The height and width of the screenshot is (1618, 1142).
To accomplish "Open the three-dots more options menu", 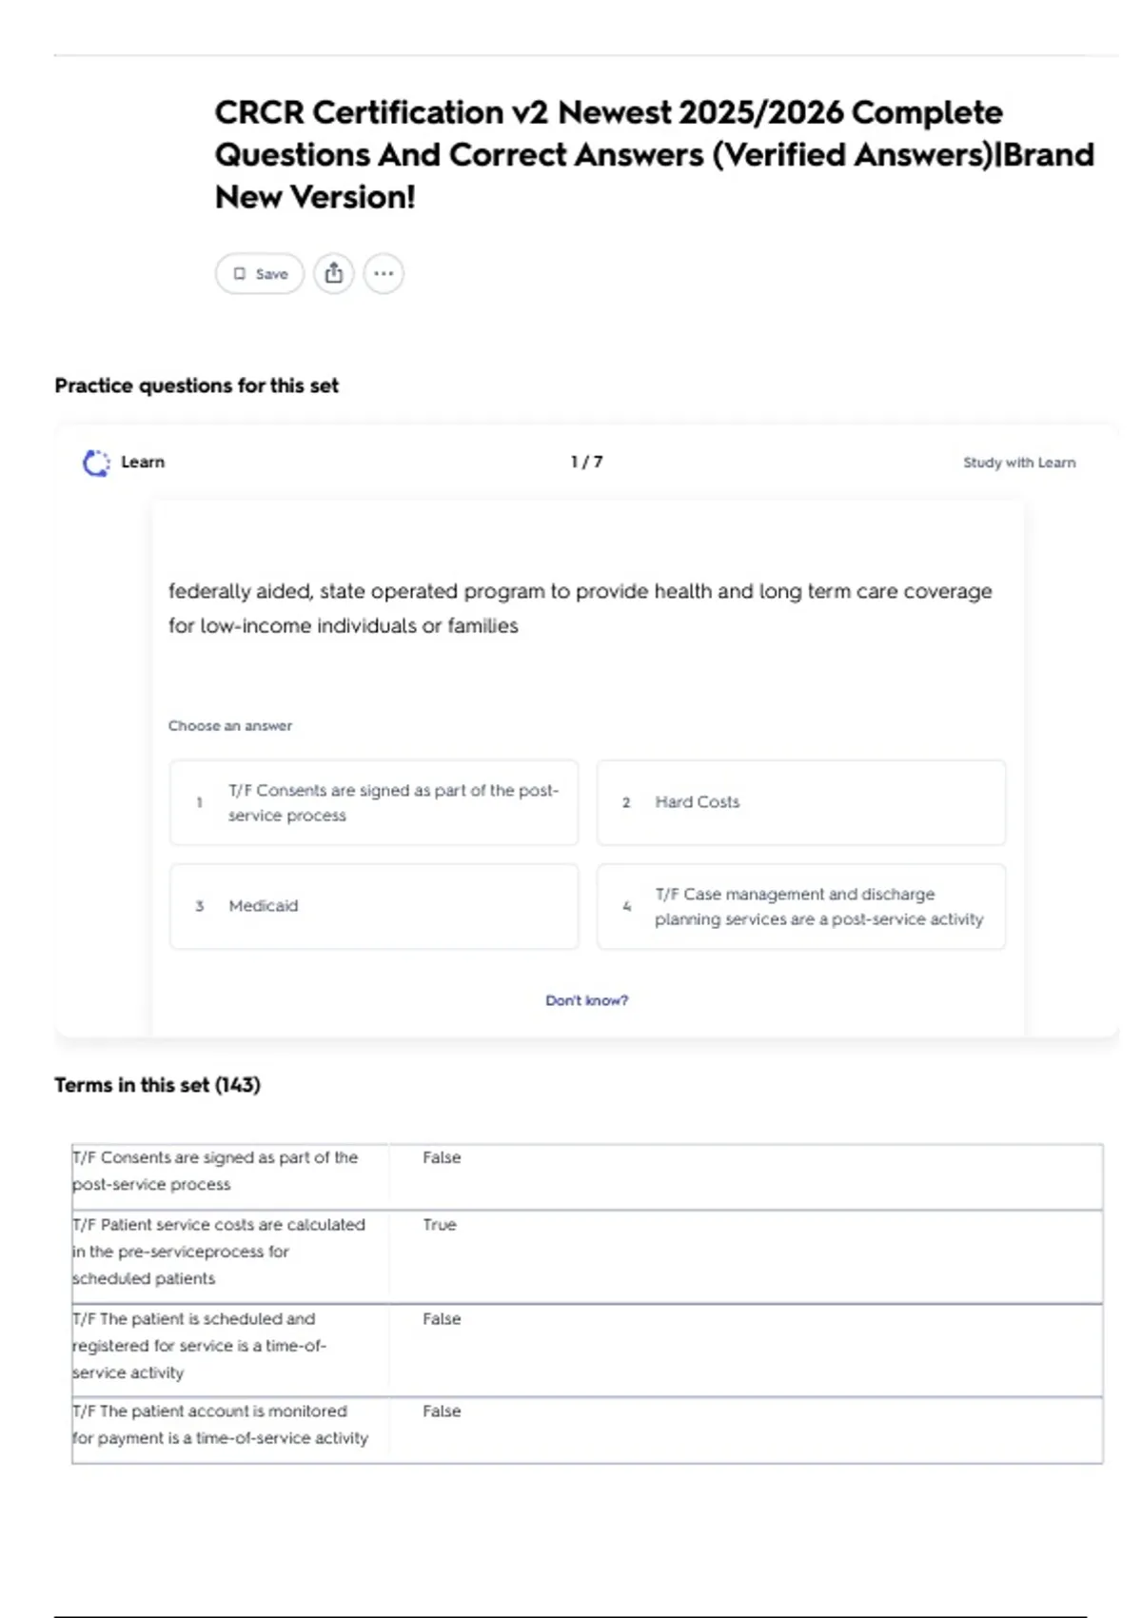I will [x=384, y=274].
